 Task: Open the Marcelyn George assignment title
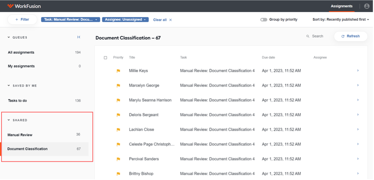tap(144, 85)
